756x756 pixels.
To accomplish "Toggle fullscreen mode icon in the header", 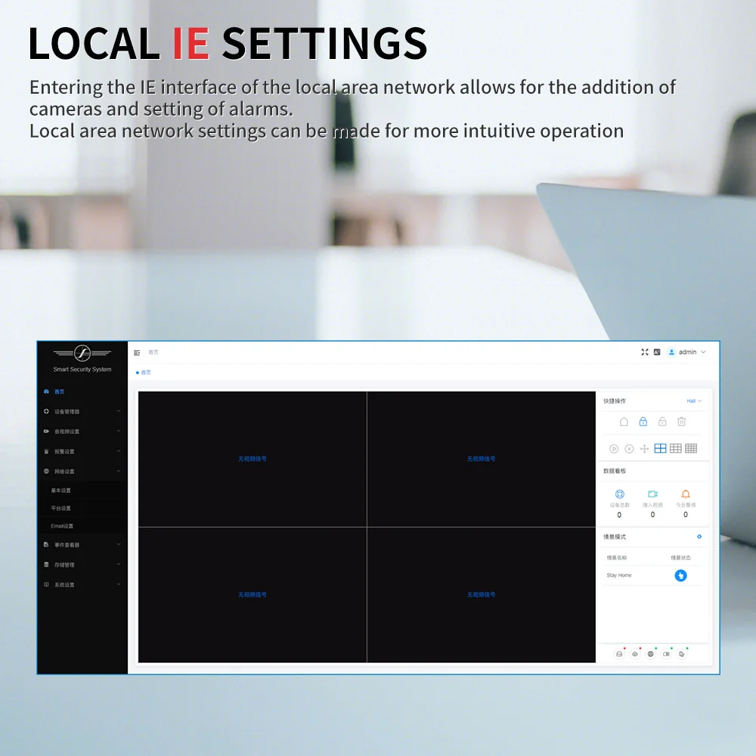I will [645, 352].
